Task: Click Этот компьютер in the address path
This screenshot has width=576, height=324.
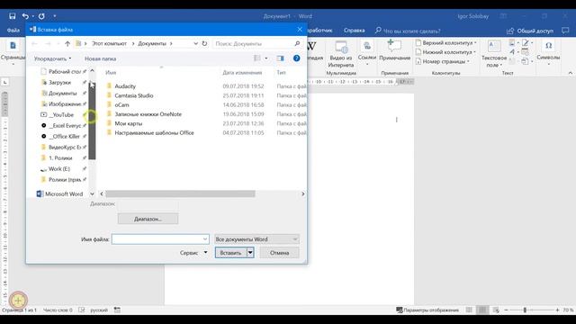Action: click(x=109, y=43)
